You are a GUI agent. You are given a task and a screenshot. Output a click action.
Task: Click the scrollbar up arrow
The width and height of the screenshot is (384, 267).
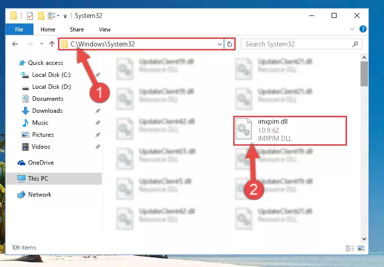pyautogui.click(x=364, y=58)
